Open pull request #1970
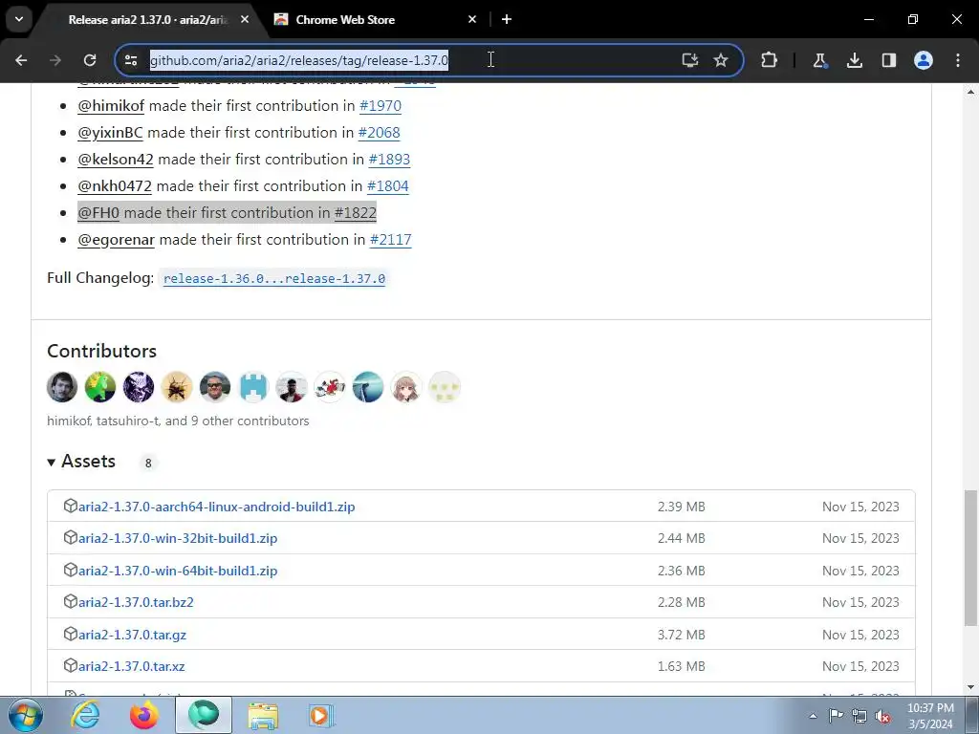The height and width of the screenshot is (734, 979). [x=381, y=105]
